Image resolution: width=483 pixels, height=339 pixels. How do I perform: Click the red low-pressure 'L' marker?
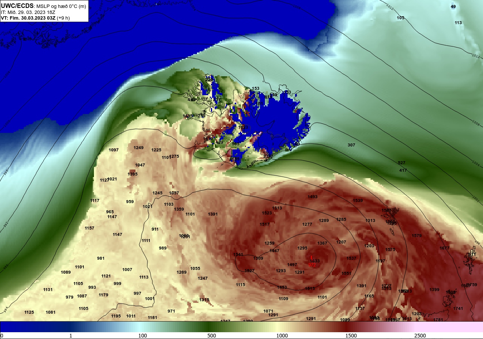coord(311,257)
